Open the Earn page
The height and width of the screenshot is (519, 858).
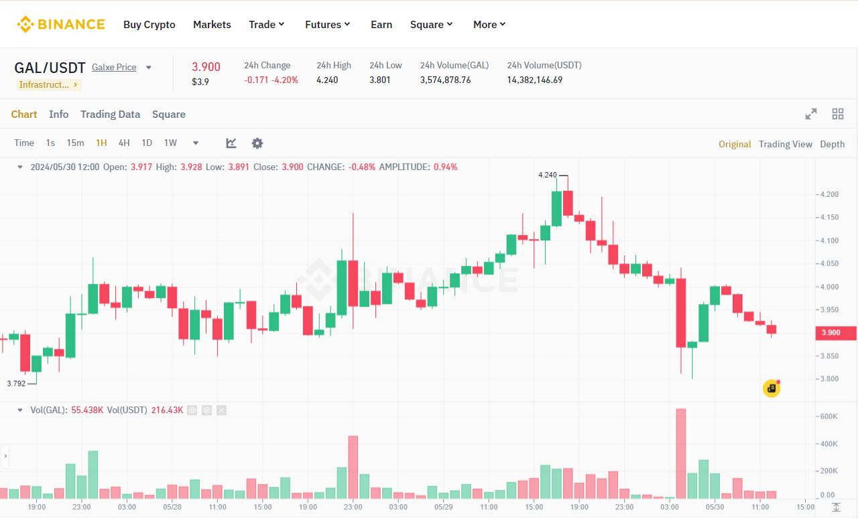tap(381, 24)
